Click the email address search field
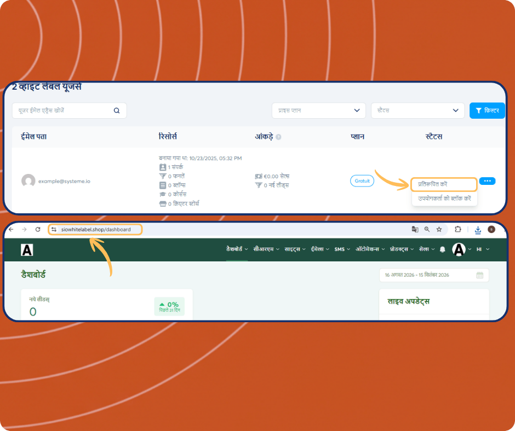 click(69, 110)
